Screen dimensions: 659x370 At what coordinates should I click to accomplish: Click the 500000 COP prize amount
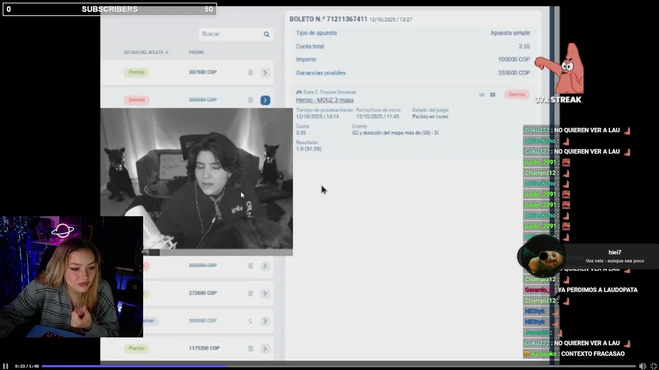coord(203,321)
